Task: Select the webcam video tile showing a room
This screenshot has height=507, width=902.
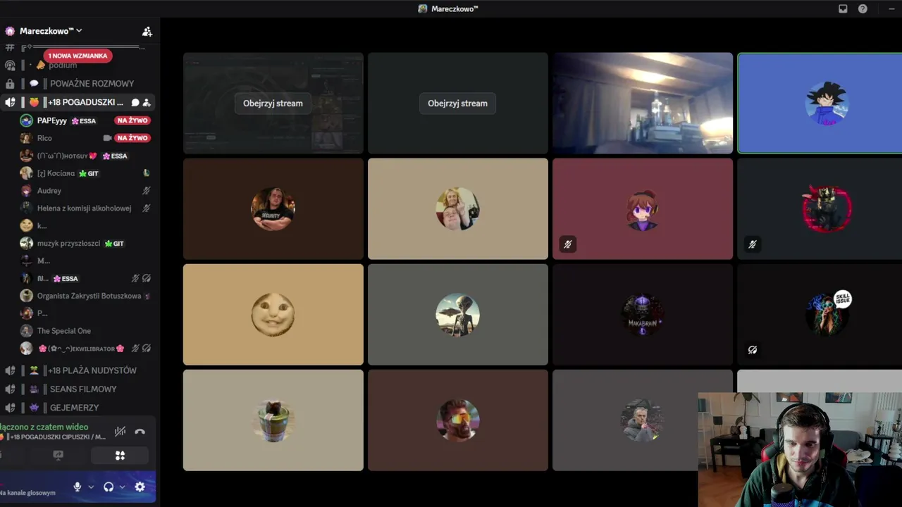Action: (x=643, y=103)
